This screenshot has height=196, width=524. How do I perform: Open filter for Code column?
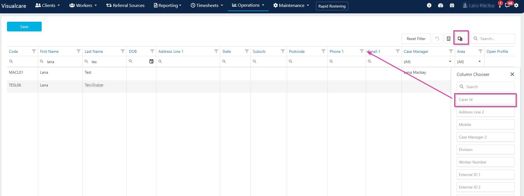click(34, 51)
